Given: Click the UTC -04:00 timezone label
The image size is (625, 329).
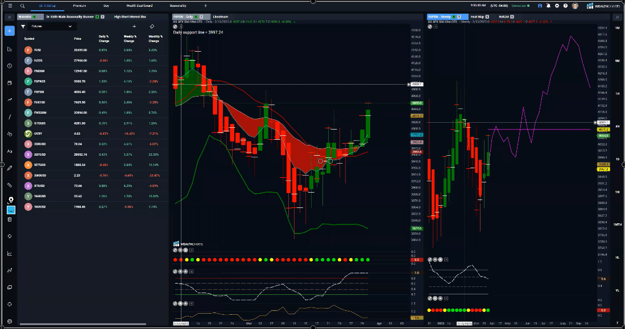Looking at the screenshot, I should tap(499, 6).
